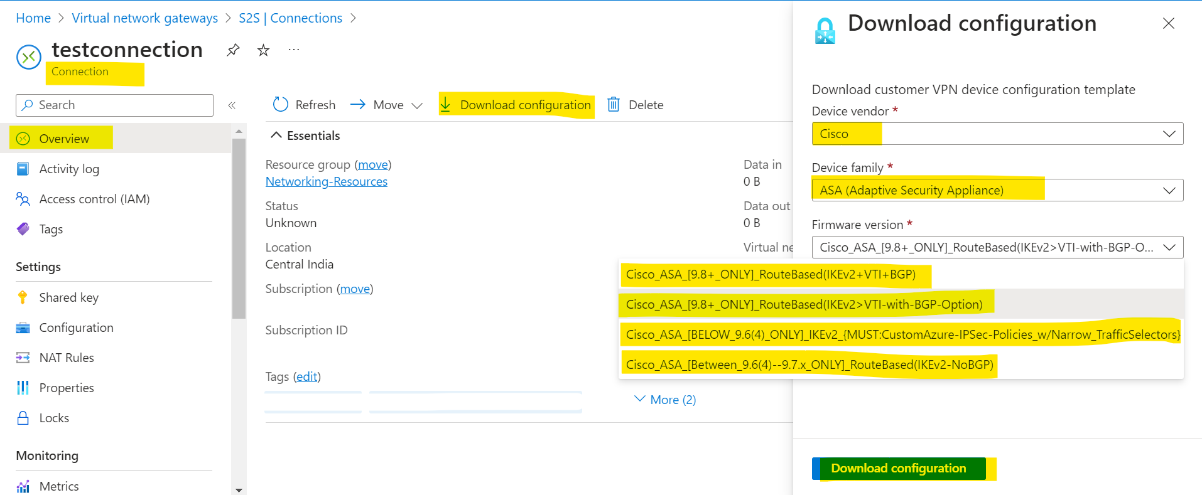Open the Networking-Resources resource group link

point(327,181)
